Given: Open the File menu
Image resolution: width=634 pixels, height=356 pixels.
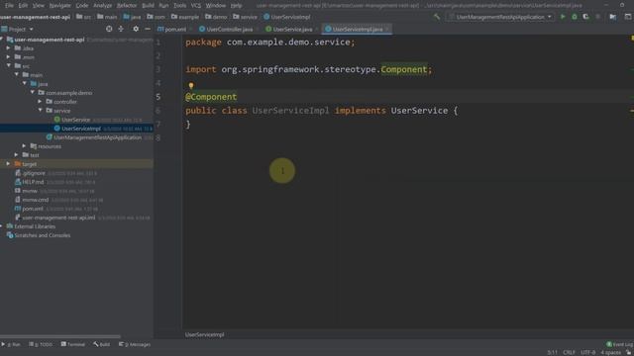Looking at the screenshot, I should pos(9,6).
